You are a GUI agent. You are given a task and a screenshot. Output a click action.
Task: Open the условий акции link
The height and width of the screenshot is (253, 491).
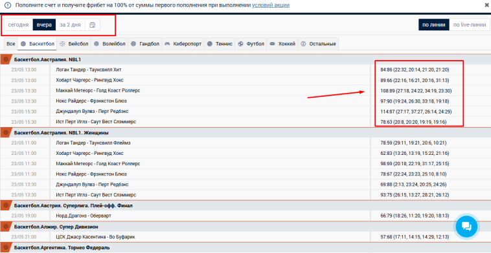[x=271, y=5]
